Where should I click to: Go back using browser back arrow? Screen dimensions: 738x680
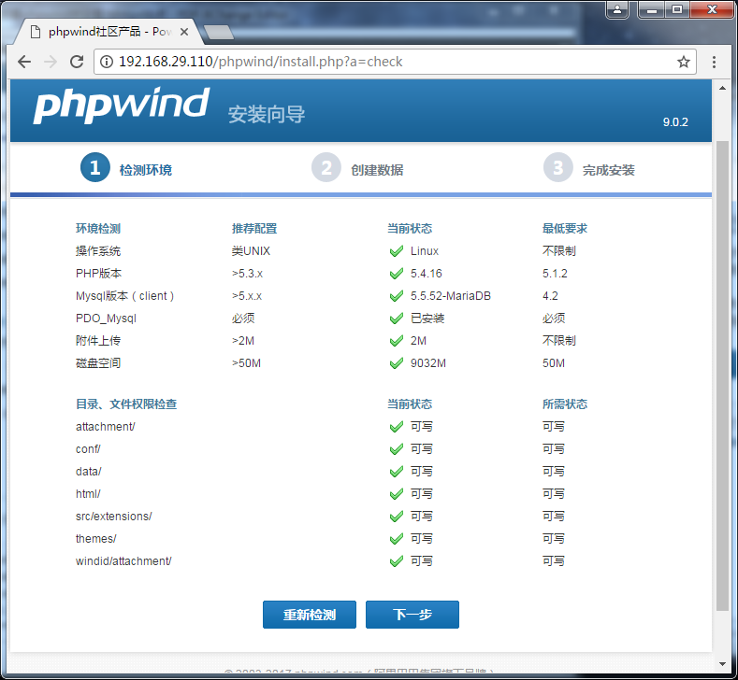[x=24, y=62]
